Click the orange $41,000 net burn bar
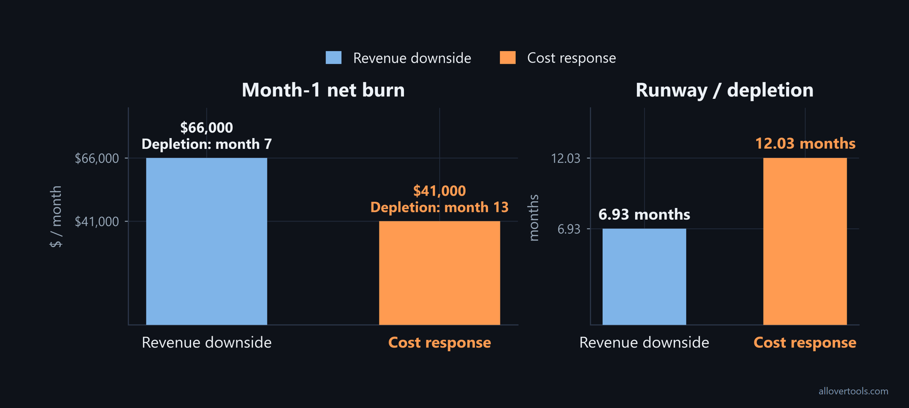The image size is (909, 408). coord(440,273)
